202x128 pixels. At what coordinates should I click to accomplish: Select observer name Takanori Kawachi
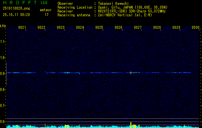pos(113,4)
